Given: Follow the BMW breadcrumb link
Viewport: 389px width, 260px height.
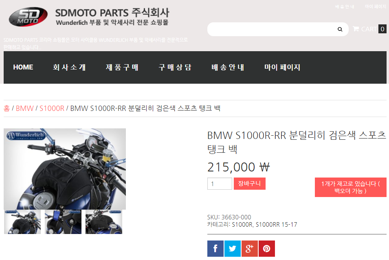Looking at the screenshot, I should pos(24,108).
